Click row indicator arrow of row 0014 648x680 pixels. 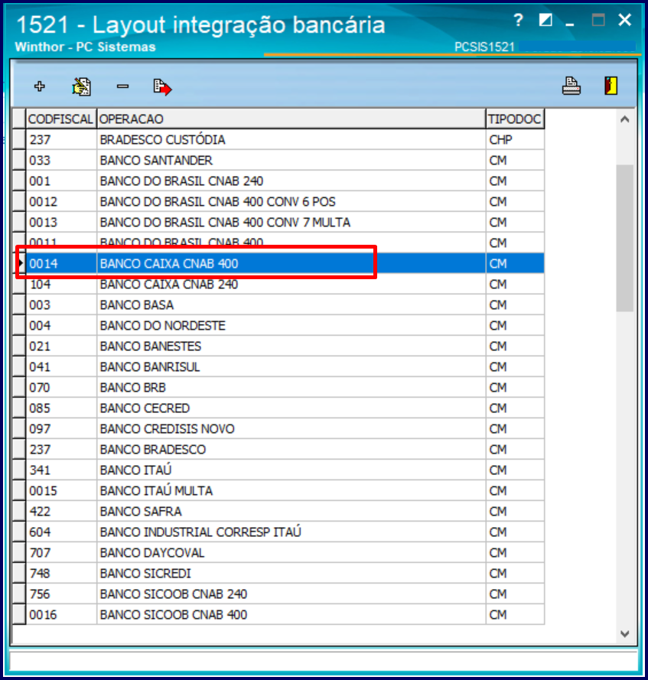coord(20,264)
